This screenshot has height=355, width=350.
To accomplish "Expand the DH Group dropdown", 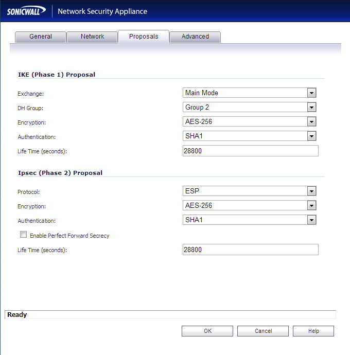I will (x=250, y=107).
